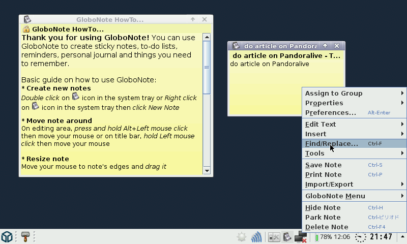407x244 pixels.
Task: Click 'Thank you for using GloboNote!' heading
Action: point(85,38)
